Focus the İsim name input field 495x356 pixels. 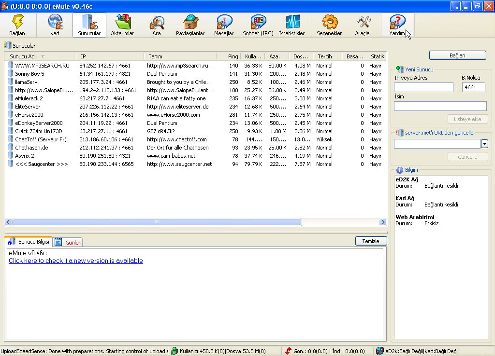pos(440,106)
